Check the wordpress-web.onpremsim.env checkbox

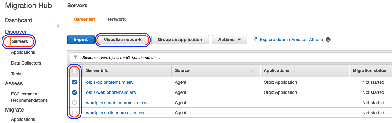[x=74, y=103]
